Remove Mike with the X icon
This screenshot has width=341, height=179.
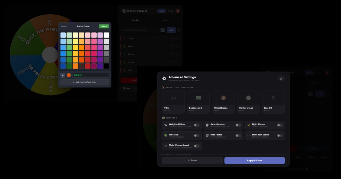(x=177, y=46)
